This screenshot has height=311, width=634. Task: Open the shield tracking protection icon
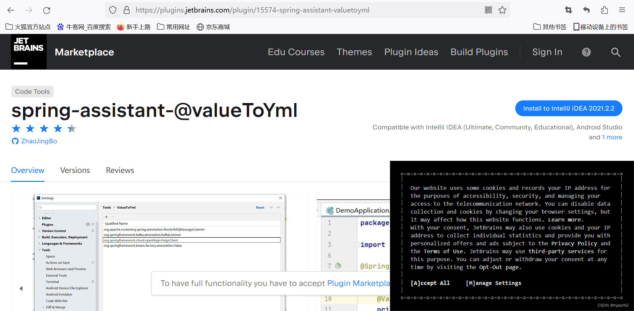coord(113,10)
